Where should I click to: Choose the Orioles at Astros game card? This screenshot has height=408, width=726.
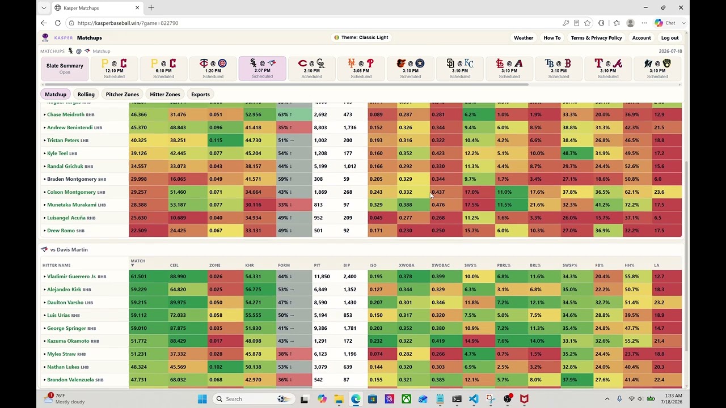pyautogui.click(x=410, y=69)
